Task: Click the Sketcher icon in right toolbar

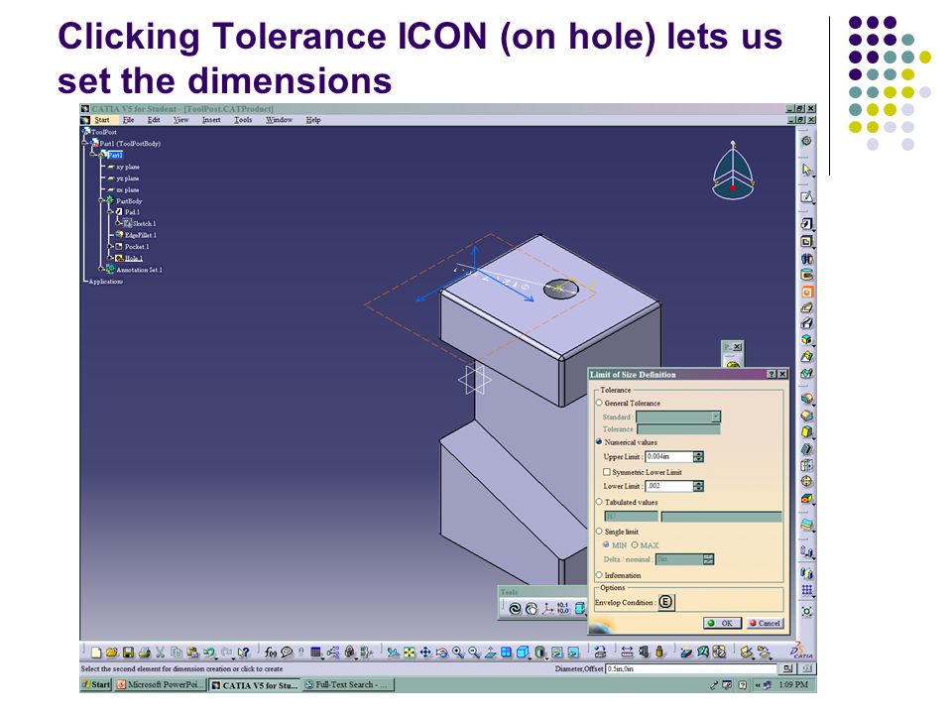Action: (x=806, y=196)
